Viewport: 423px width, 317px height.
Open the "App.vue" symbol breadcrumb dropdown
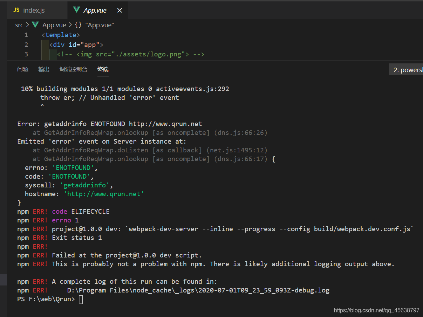coord(100,25)
